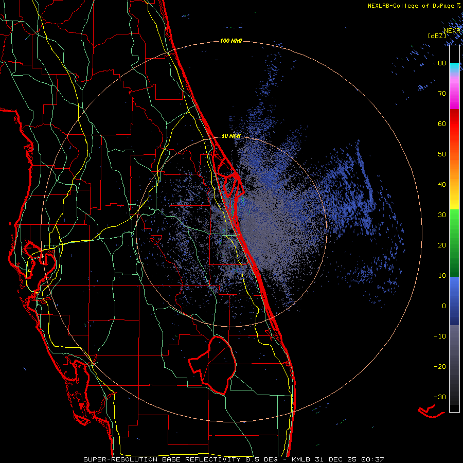The height and width of the screenshot is (463, 463).
Task: Click the green segment of the reflectivity color bar
Action: pos(454,243)
